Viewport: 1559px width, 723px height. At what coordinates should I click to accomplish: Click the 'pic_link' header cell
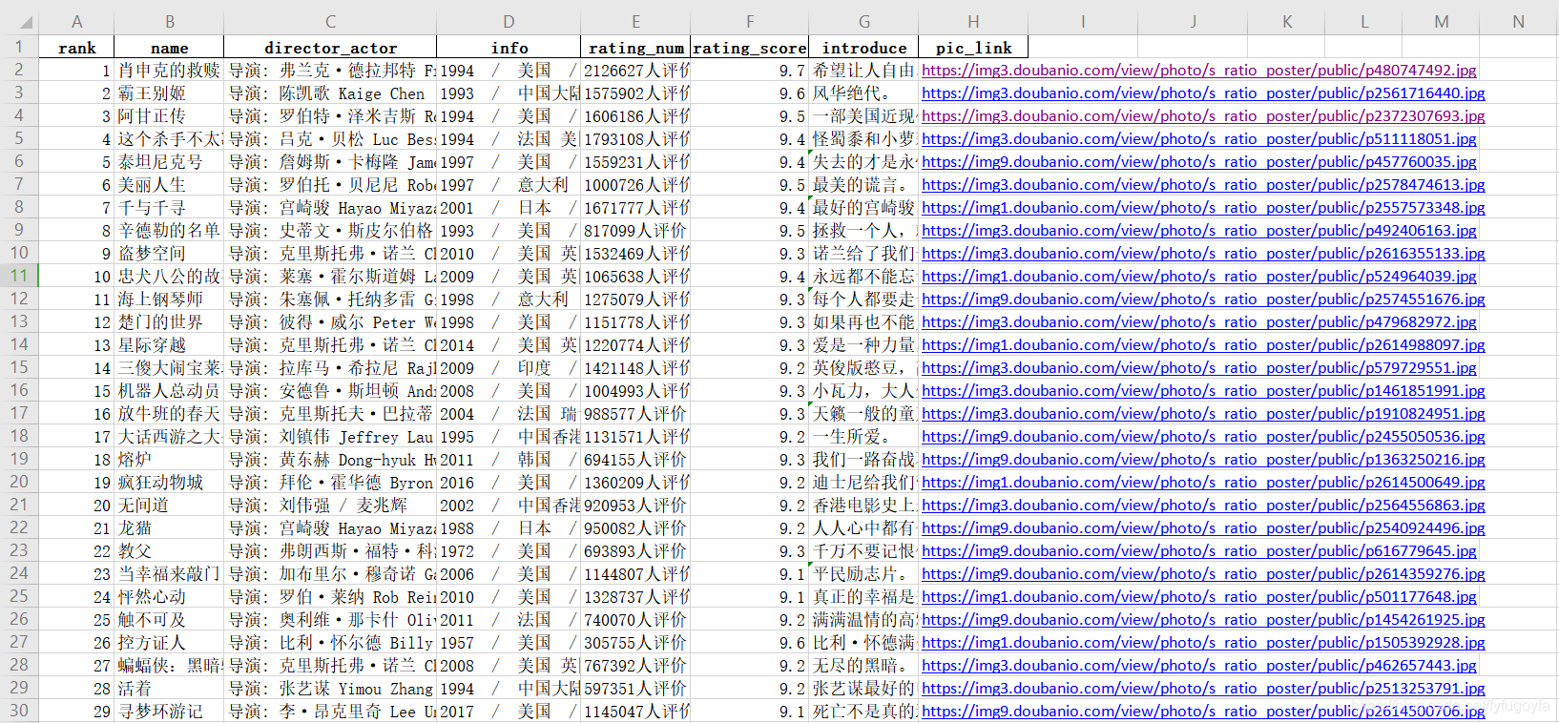click(973, 48)
